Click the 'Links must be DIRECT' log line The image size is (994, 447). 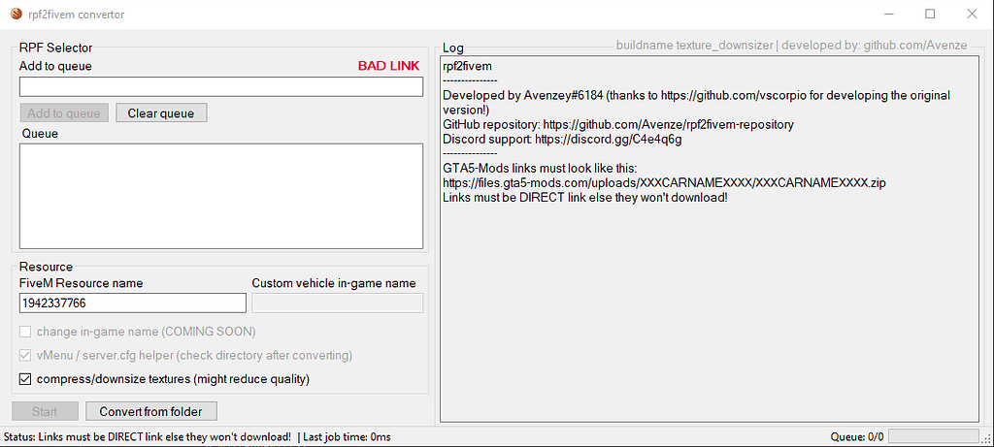[x=584, y=198]
